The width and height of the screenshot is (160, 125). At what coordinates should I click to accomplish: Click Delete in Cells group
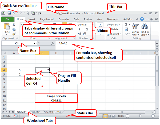(x=116, y=29)
